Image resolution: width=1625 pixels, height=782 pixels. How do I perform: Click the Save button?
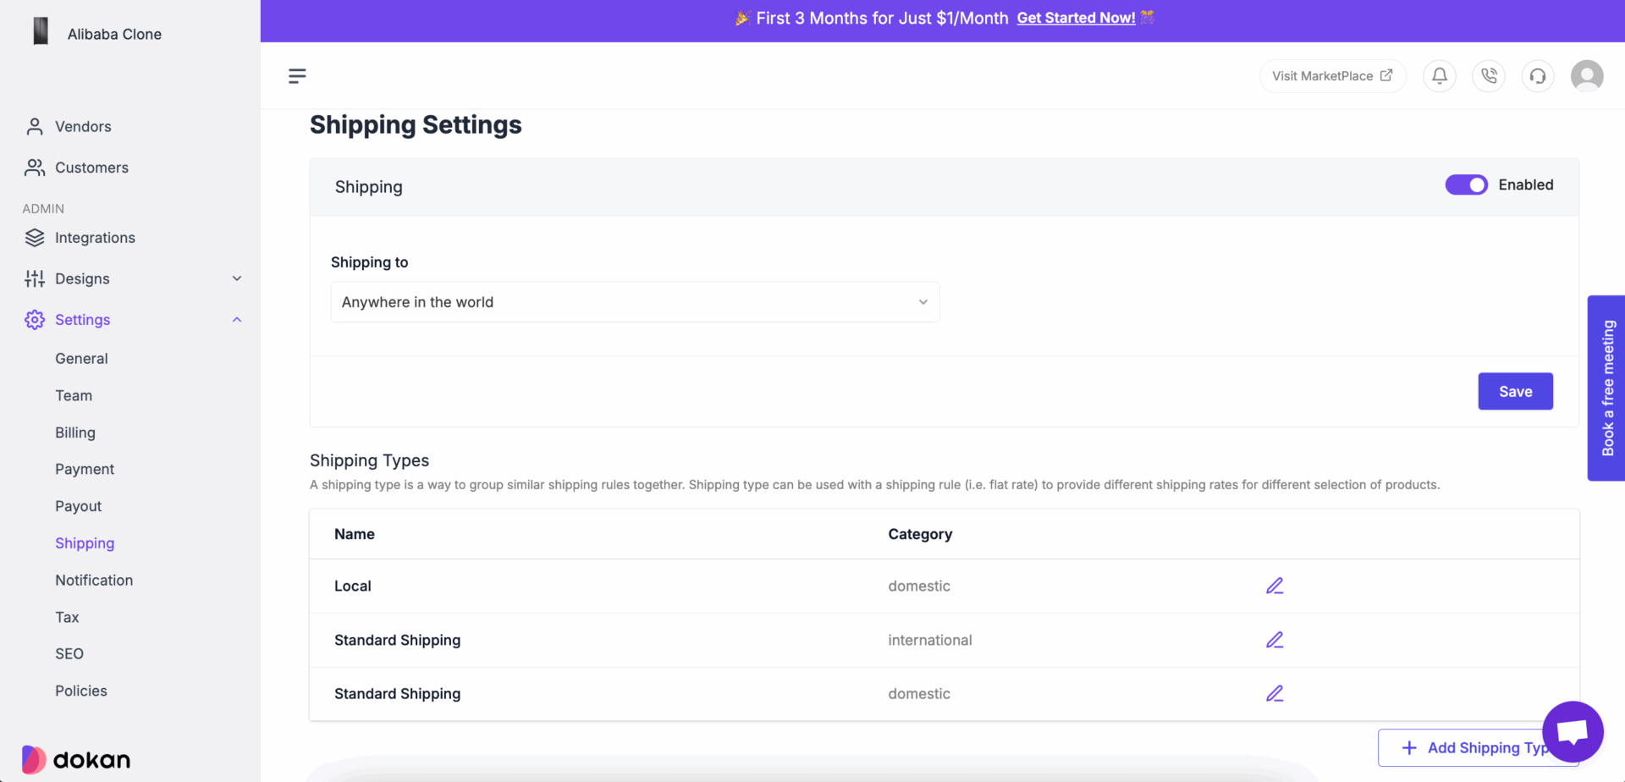(1515, 391)
